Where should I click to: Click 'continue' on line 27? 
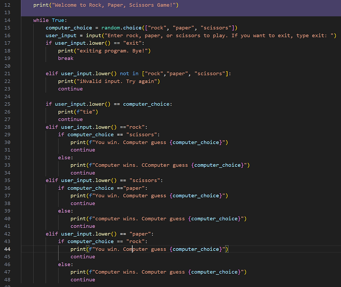pyautogui.click(x=70, y=120)
